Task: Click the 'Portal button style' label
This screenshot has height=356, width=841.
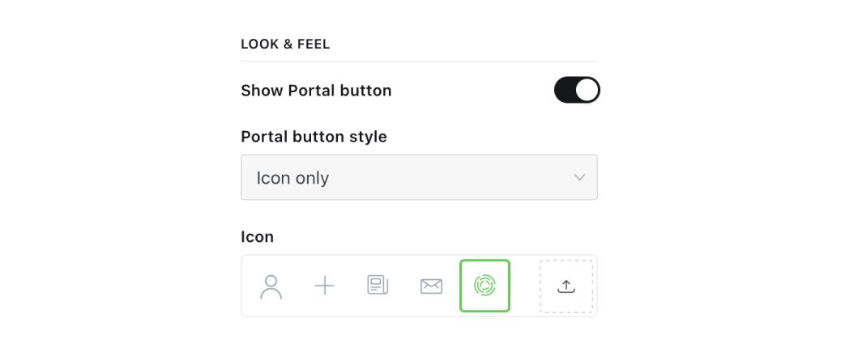Action: [314, 137]
